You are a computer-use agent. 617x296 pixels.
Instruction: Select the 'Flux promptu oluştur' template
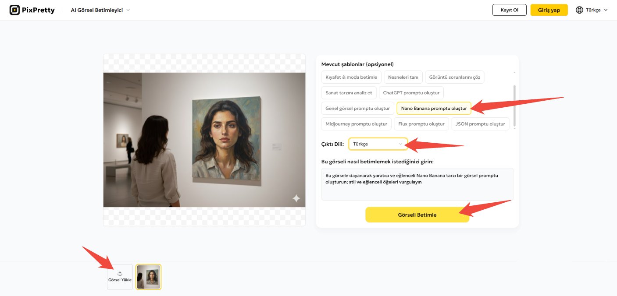click(x=421, y=123)
